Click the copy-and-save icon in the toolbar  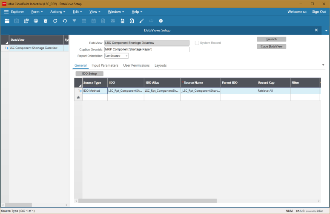coord(26,21)
